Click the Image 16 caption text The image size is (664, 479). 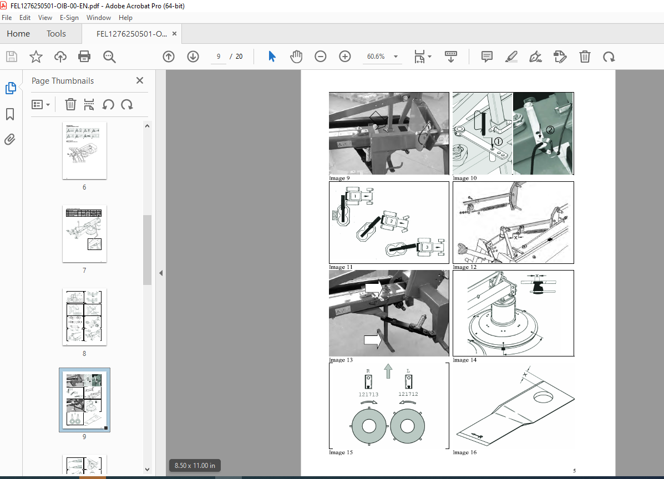[x=464, y=452]
